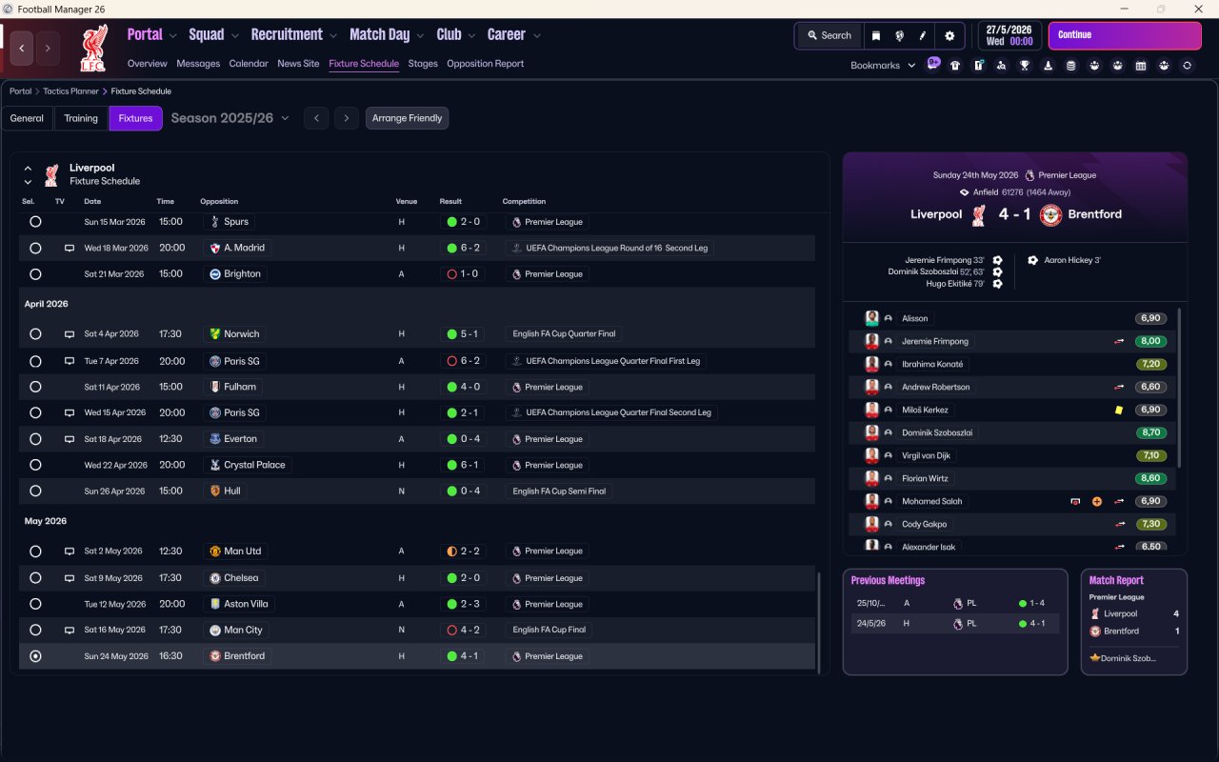Expand the Recruitment menu chevron
The height and width of the screenshot is (762, 1219).
(333, 36)
